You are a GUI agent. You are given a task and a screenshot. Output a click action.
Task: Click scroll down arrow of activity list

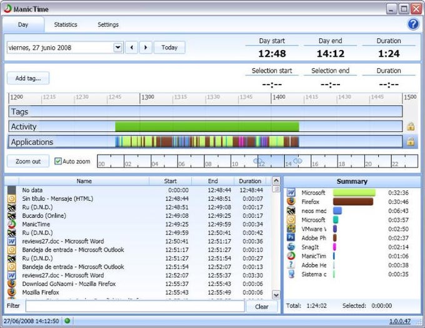(x=276, y=295)
